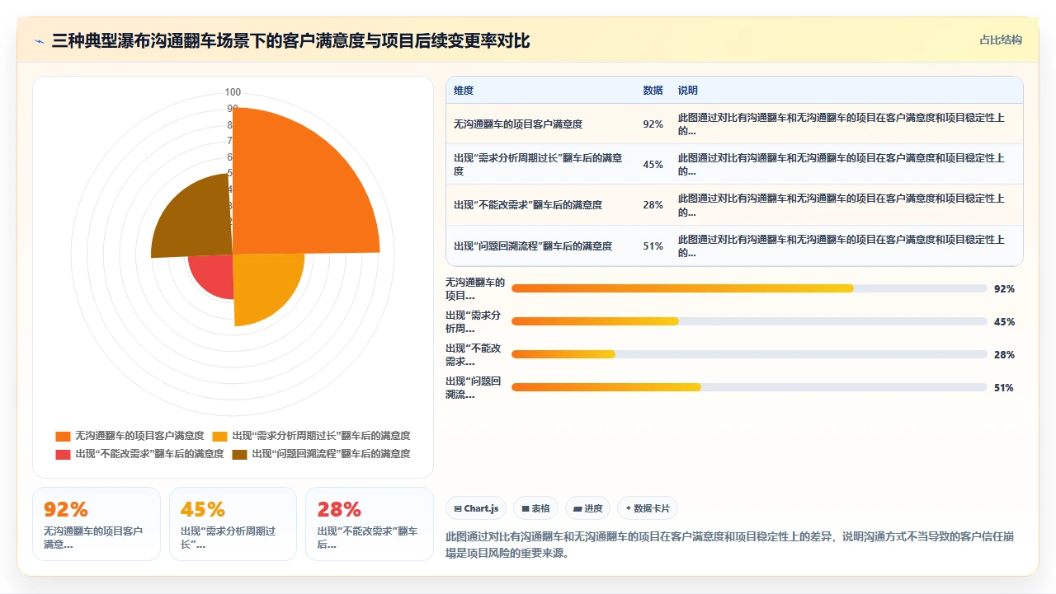Screen dimensions: 1056x594
Task: Click the 数据 column header
Action: 653,91
